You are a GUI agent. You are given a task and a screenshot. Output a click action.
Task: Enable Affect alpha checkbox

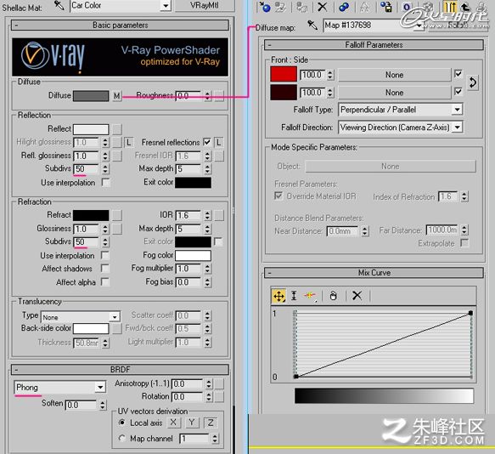pyautogui.click(x=105, y=281)
